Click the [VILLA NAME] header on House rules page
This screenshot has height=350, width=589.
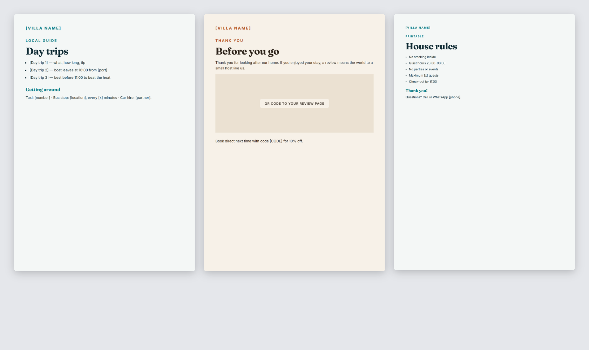[x=418, y=28]
